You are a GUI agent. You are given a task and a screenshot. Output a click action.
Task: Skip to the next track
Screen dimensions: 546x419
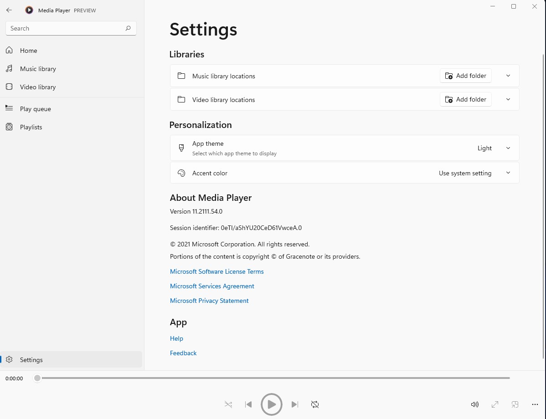[x=295, y=404]
